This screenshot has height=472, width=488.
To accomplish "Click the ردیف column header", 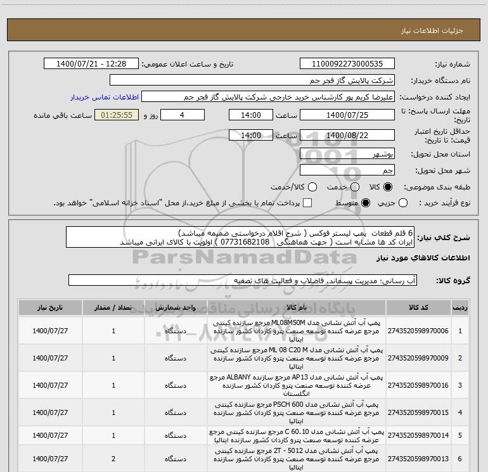I will click(x=460, y=308).
